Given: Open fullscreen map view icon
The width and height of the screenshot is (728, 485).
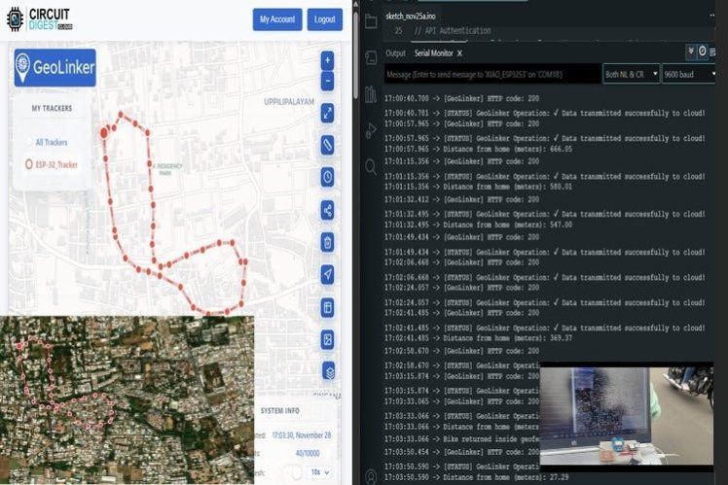Looking at the screenshot, I should click(328, 114).
